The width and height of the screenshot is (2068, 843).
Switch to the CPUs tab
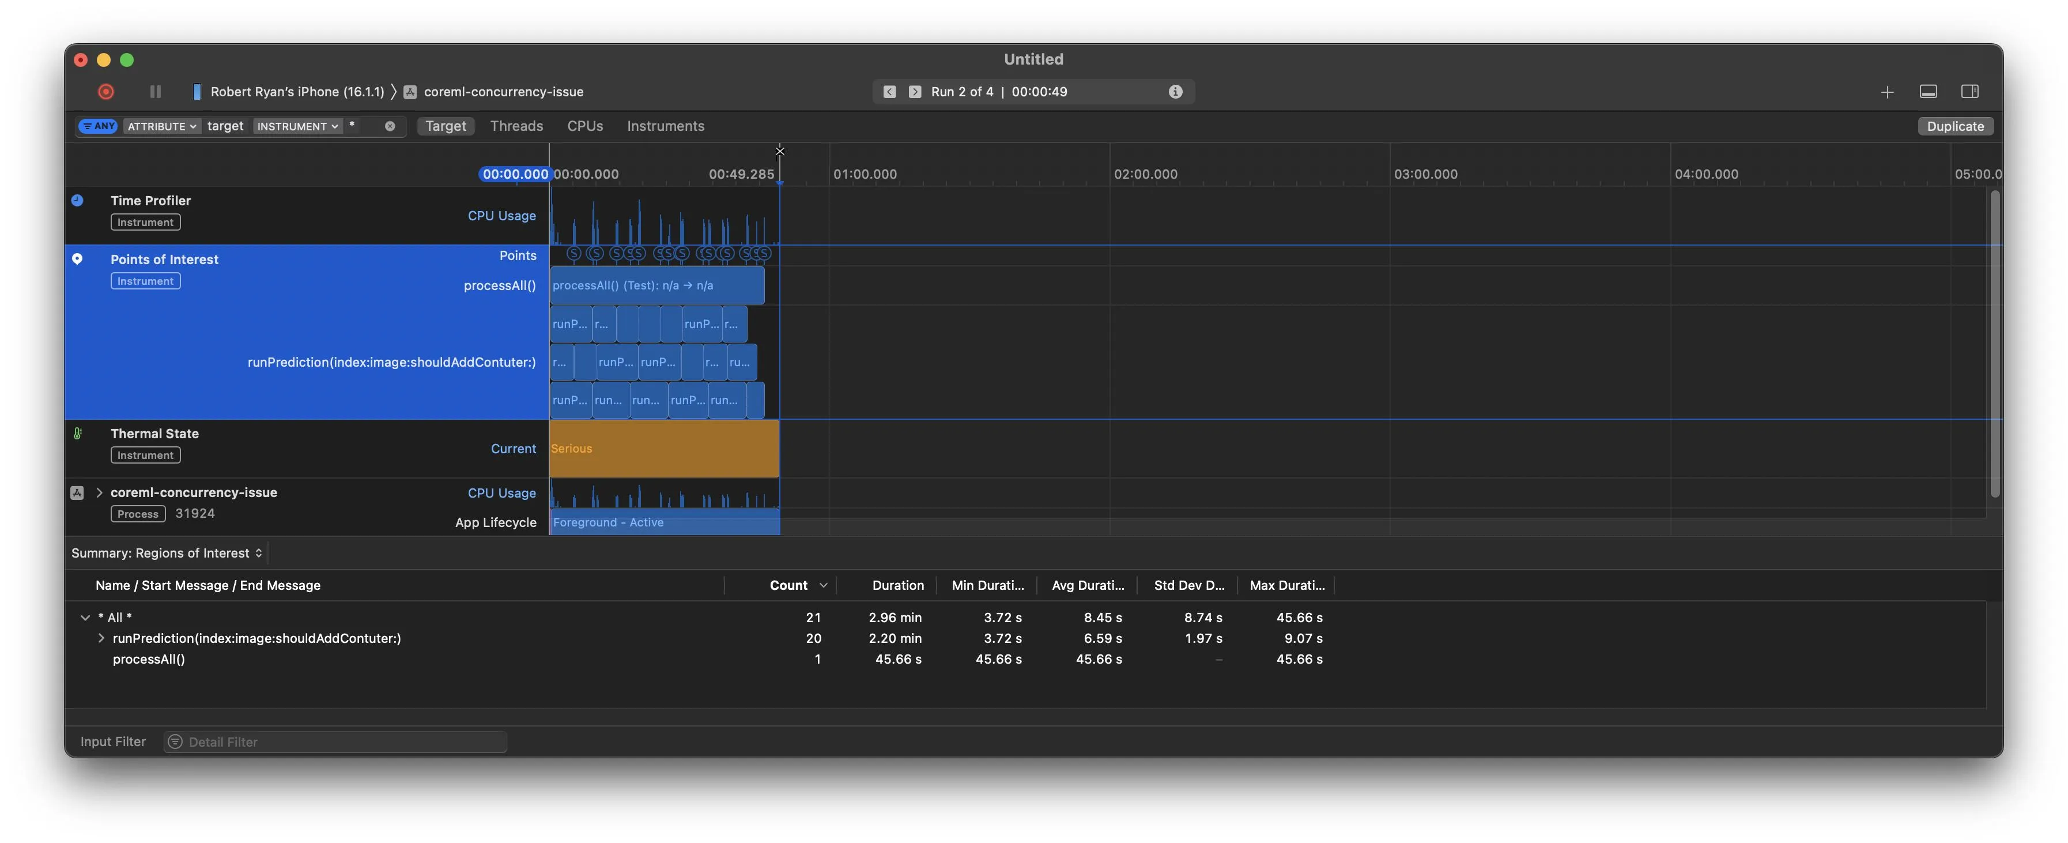584,126
